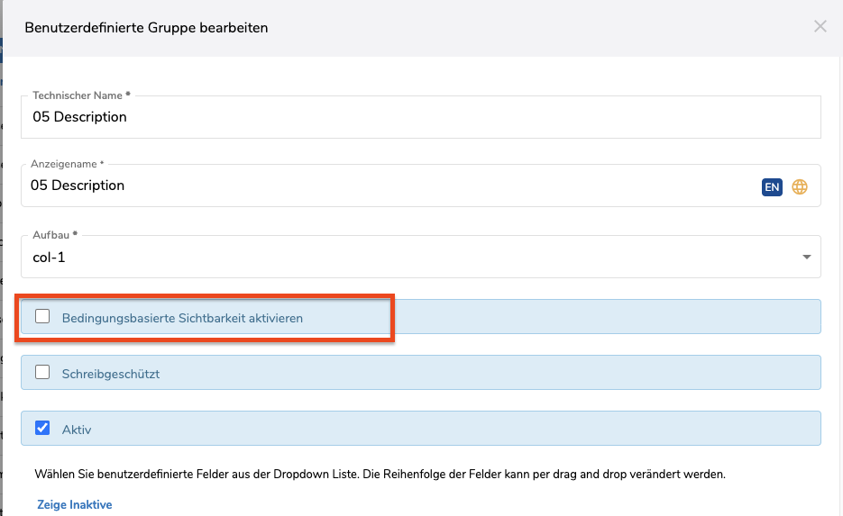Click the drag and drop instruction text
This screenshot has height=516, width=843.
379,474
